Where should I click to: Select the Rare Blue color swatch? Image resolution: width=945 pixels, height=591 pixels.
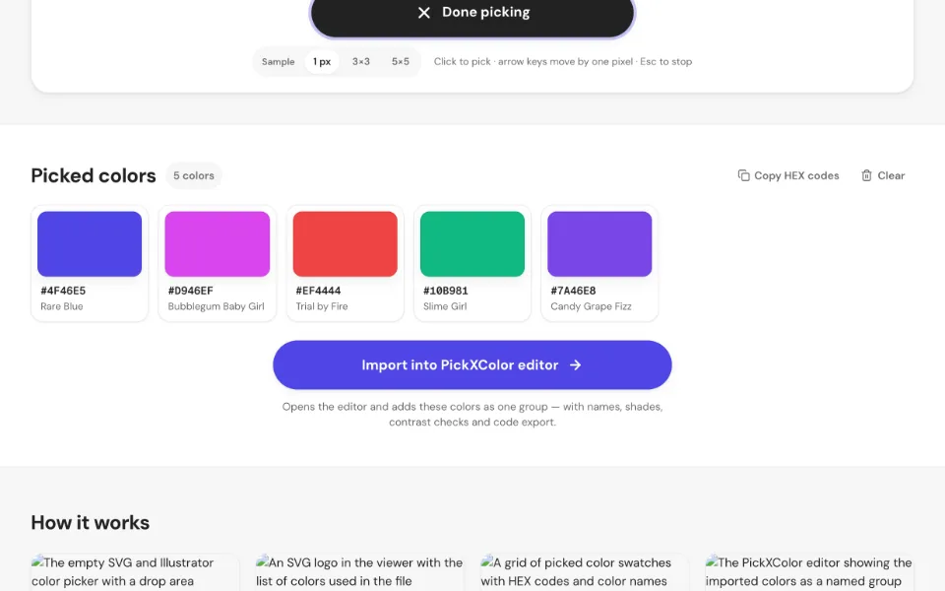[90, 243]
